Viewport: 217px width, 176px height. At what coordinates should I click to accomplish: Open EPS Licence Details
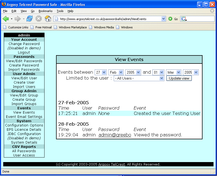coord(24,130)
